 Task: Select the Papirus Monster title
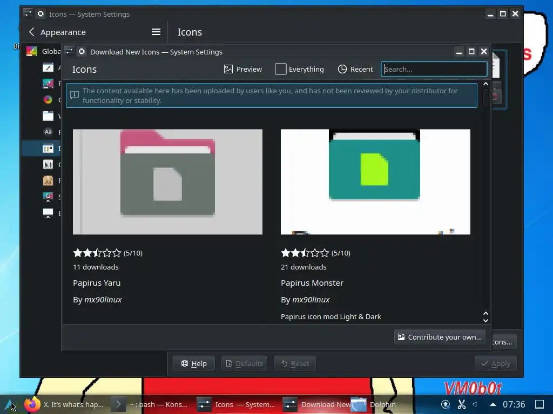coord(312,282)
